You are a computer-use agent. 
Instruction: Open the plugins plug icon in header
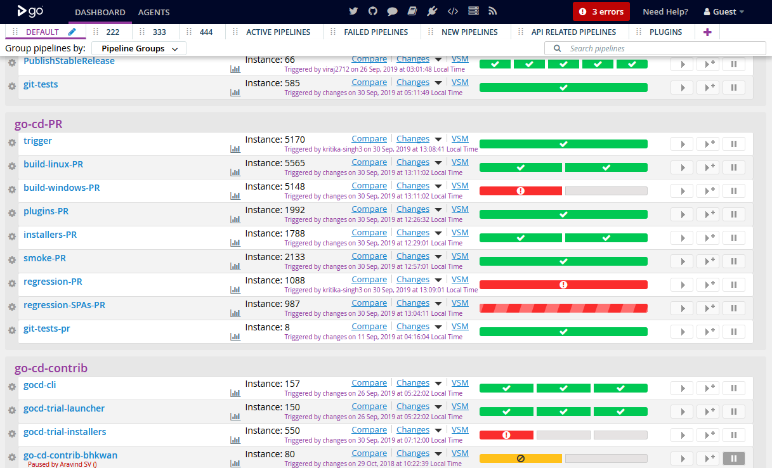pyautogui.click(x=433, y=11)
